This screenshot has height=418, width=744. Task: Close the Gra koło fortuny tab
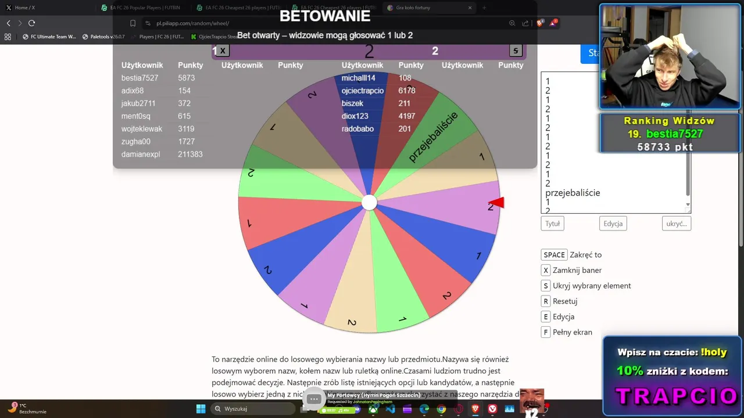coord(470,8)
